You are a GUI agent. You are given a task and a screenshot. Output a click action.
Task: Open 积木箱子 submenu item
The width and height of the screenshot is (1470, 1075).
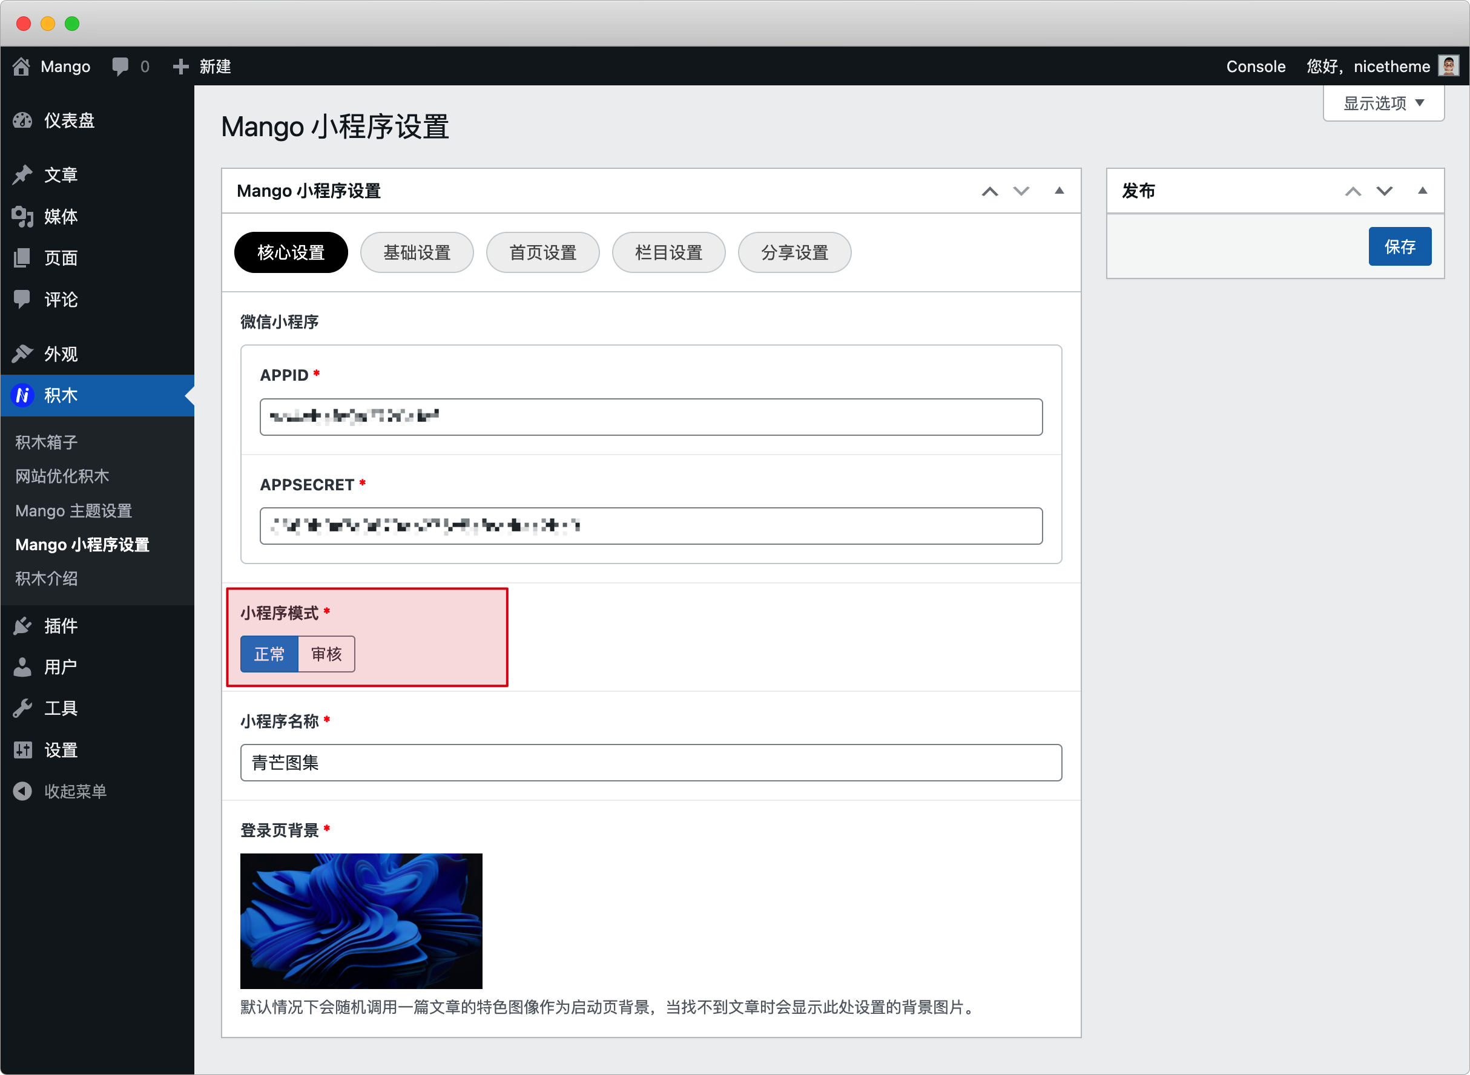[46, 442]
